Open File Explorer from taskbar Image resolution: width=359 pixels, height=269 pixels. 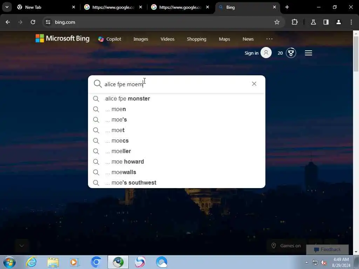[53, 262]
